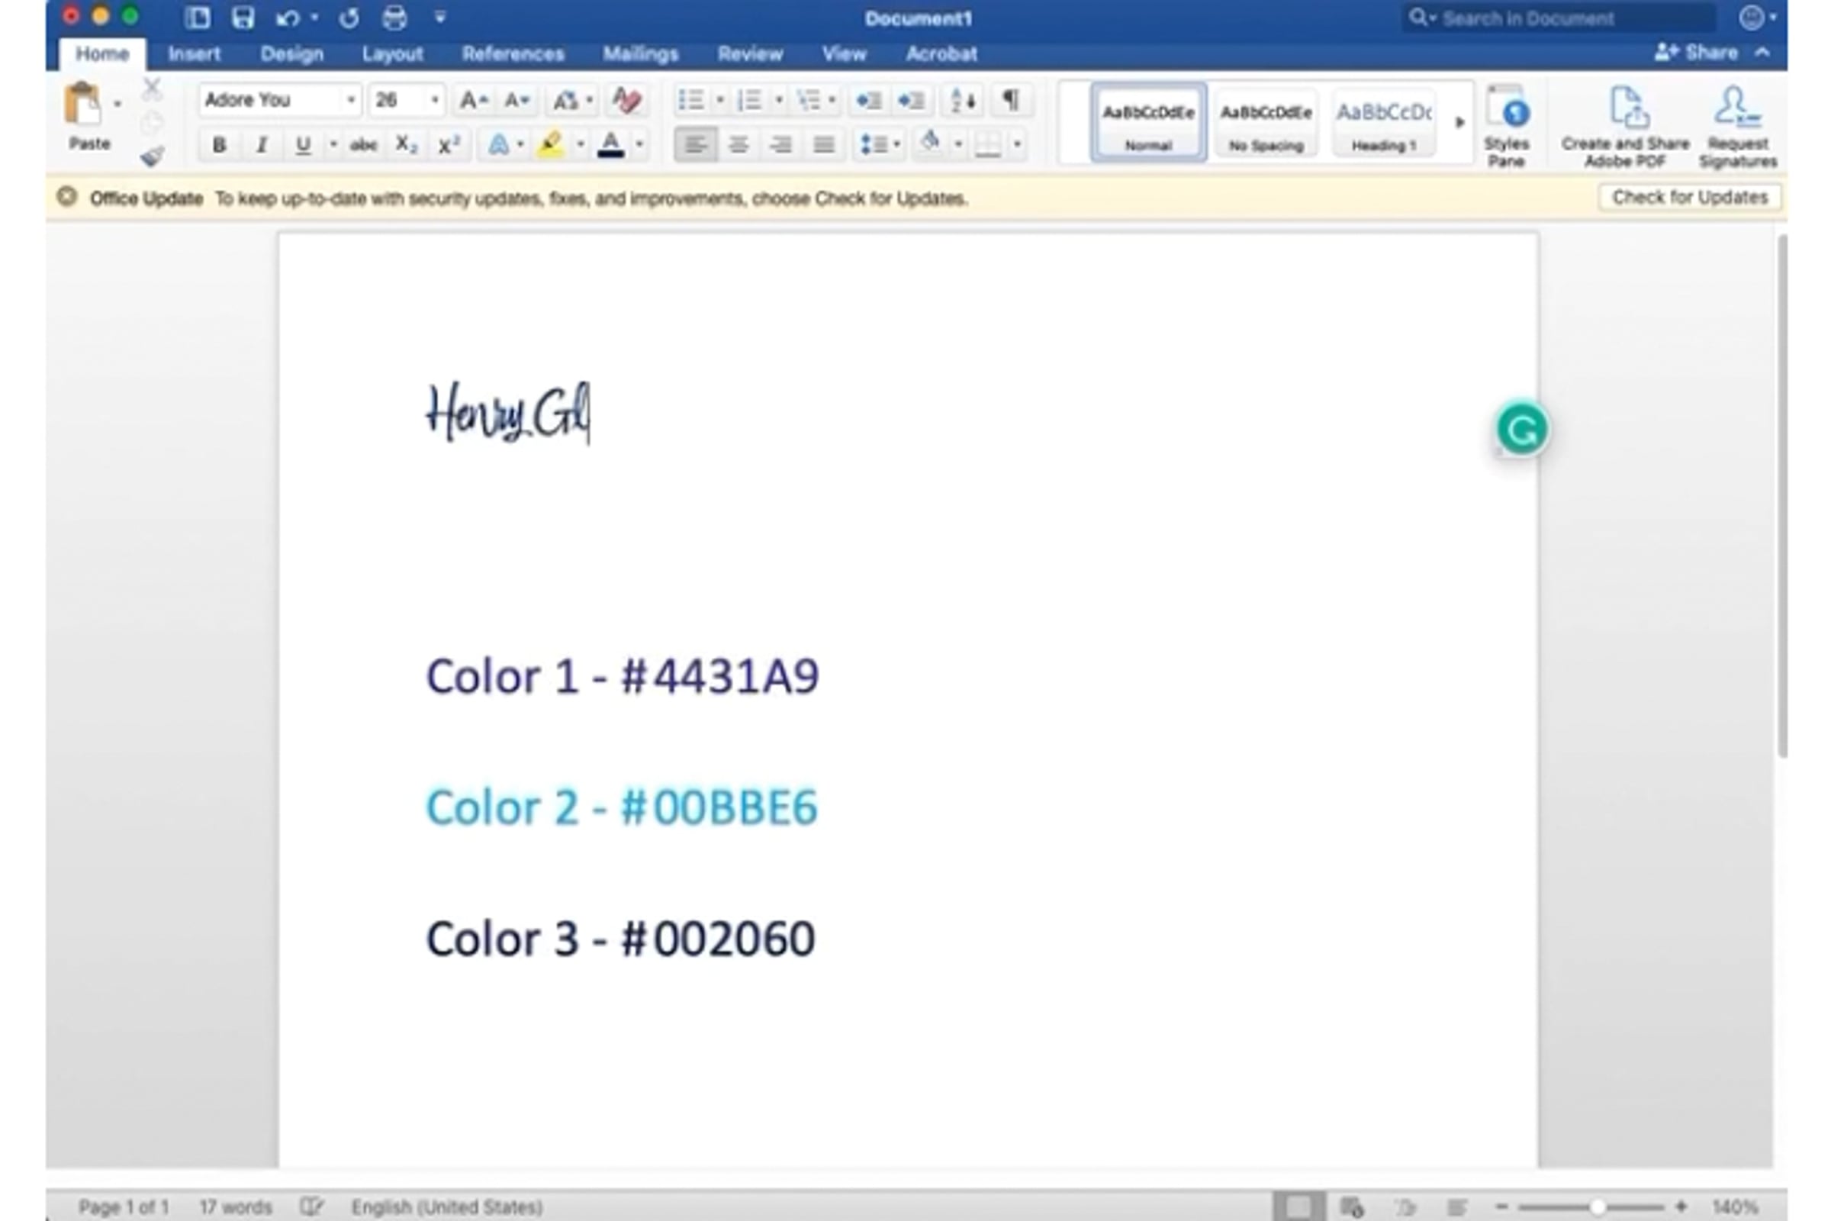1831x1221 pixels.
Task: Justify the paragraph text
Action: (x=823, y=145)
